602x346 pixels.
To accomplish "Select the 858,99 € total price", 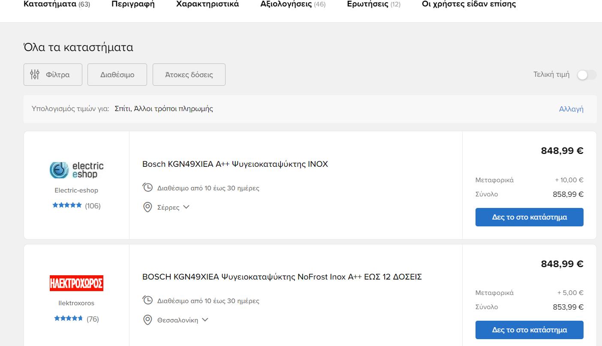I will pyautogui.click(x=568, y=194).
